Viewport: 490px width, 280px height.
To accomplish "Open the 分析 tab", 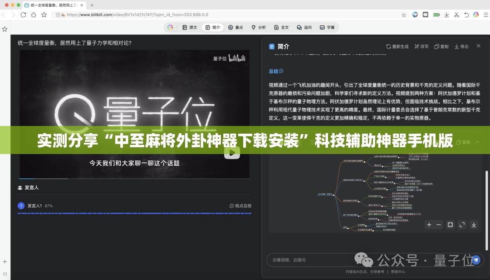I will [x=259, y=28].
